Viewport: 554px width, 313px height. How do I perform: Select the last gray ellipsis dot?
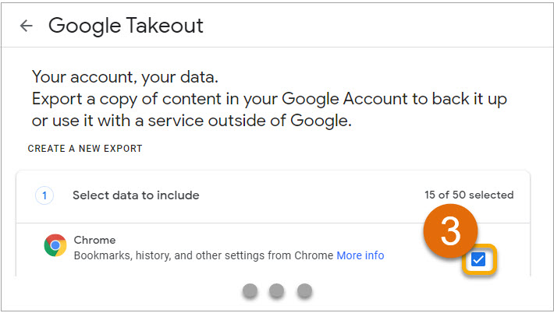304,291
